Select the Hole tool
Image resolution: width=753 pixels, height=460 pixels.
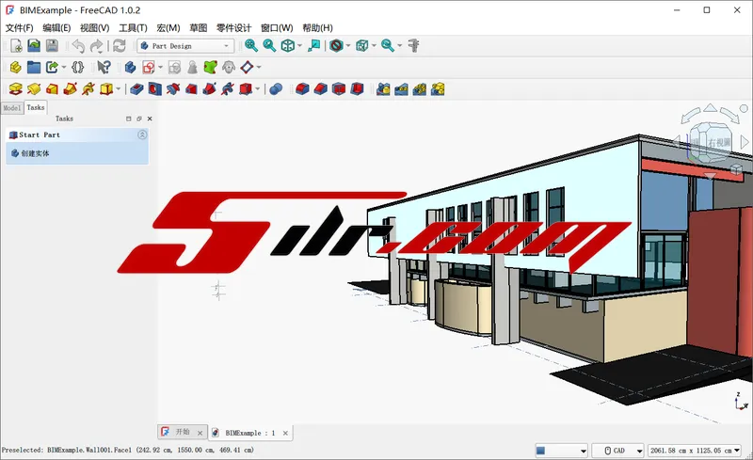tap(154, 88)
